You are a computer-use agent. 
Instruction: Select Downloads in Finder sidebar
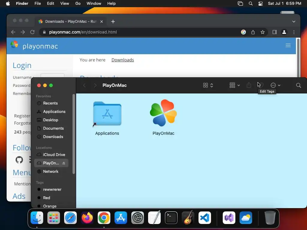[52, 137]
